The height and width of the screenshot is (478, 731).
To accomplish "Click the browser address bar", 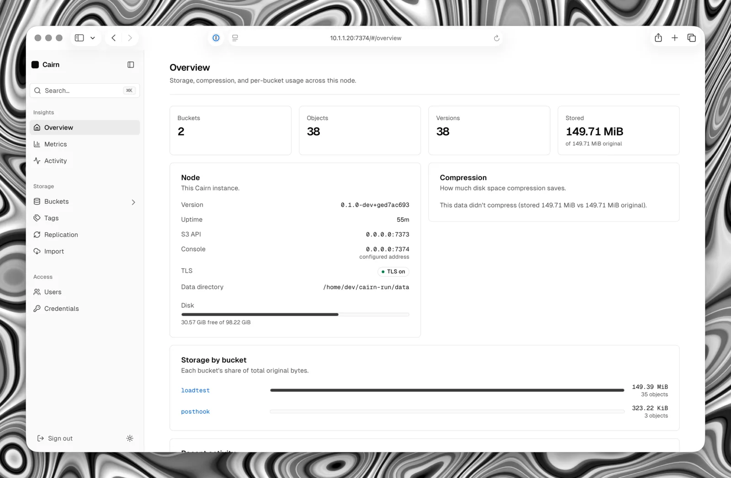I will pyautogui.click(x=365, y=38).
